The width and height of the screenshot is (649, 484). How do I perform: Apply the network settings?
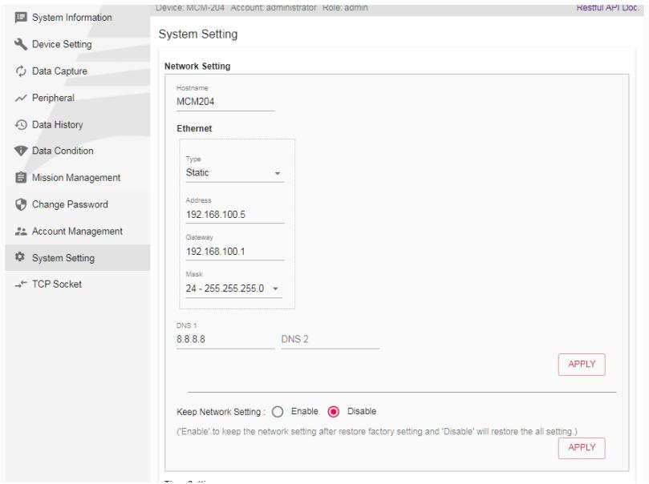582,364
